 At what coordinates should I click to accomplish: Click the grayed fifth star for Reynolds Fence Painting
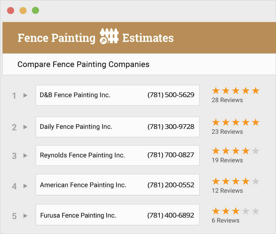[x=255, y=151]
